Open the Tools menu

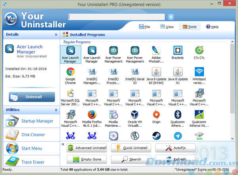pyautogui.click(x=190, y=27)
